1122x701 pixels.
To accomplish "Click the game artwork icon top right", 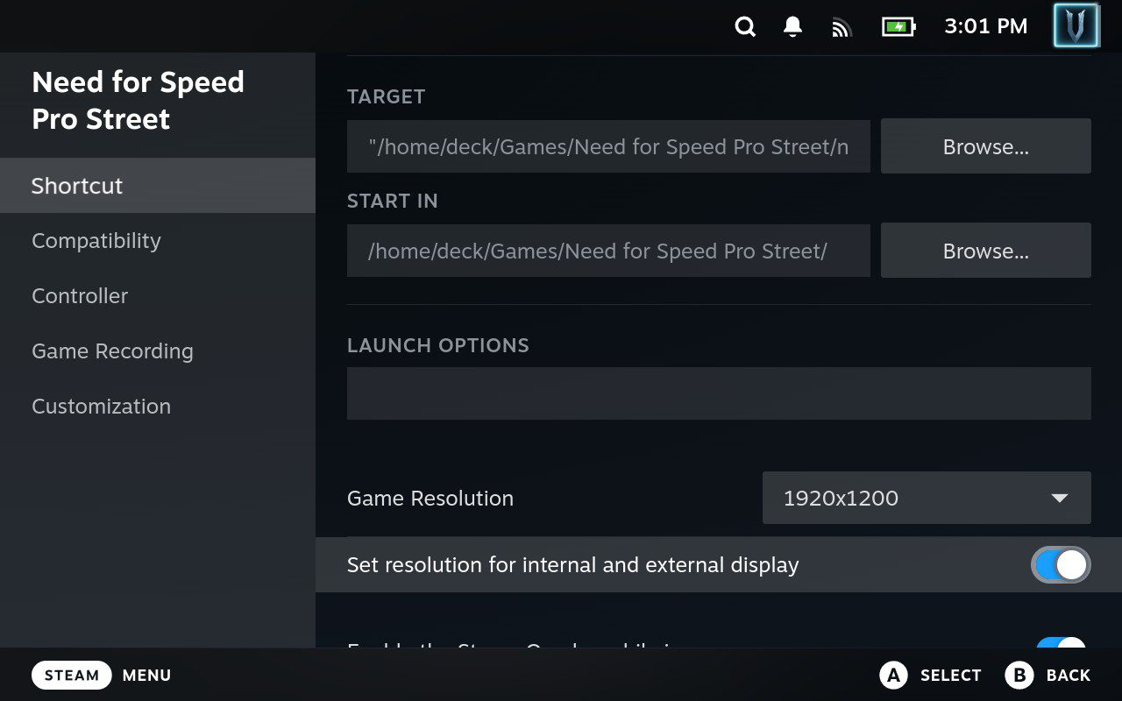I will tap(1076, 25).
